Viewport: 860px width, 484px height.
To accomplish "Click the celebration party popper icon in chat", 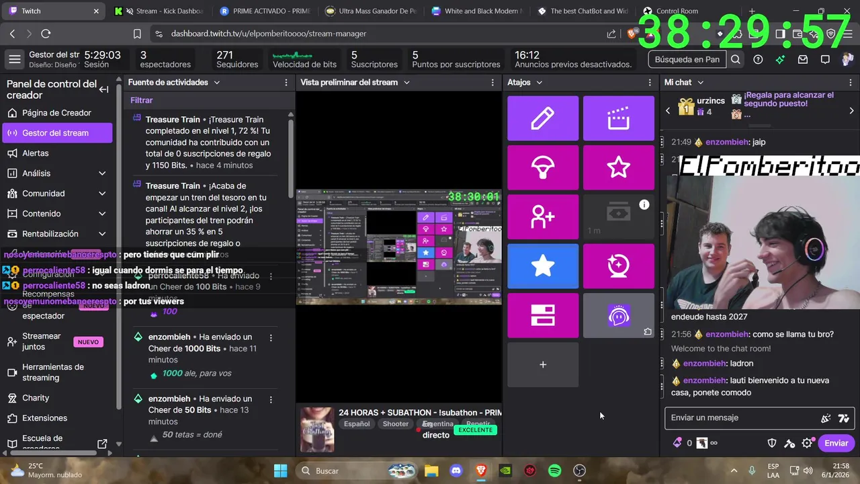I will pyautogui.click(x=826, y=418).
